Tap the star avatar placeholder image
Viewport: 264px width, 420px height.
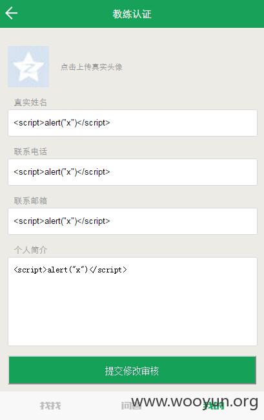point(28,67)
